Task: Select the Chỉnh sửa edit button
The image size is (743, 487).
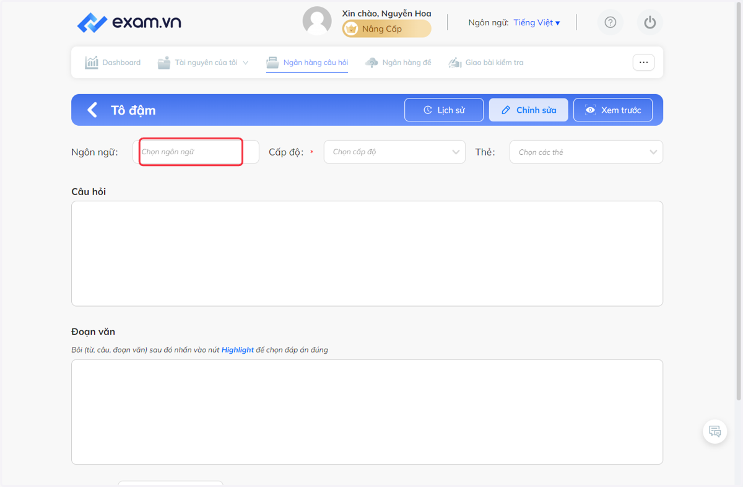Action: (528, 110)
